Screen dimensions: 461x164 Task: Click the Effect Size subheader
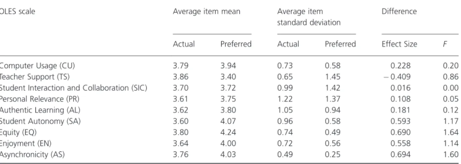(x=395, y=44)
